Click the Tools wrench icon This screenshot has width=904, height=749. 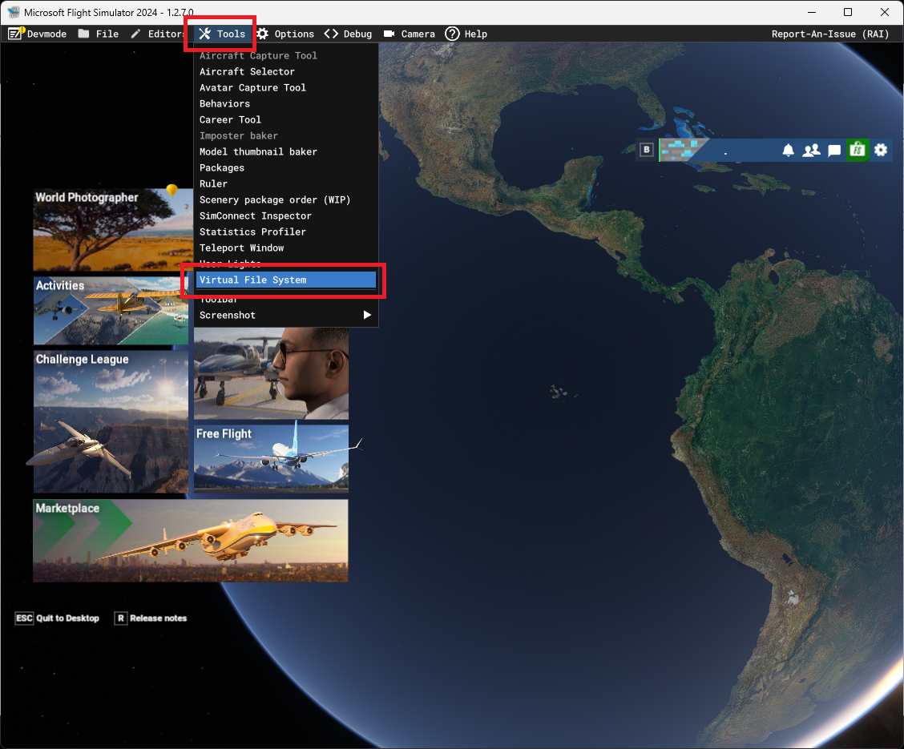pos(204,34)
